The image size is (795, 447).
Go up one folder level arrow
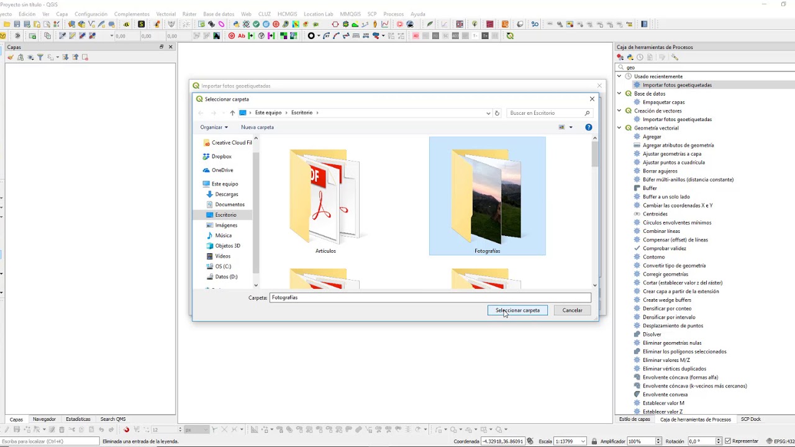tap(232, 113)
